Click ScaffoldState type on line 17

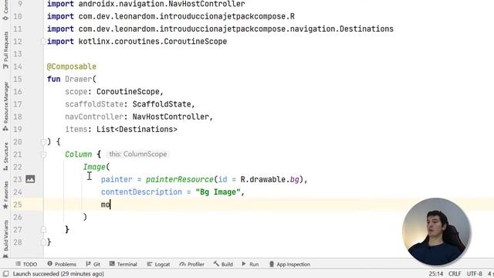click(x=161, y=104)
